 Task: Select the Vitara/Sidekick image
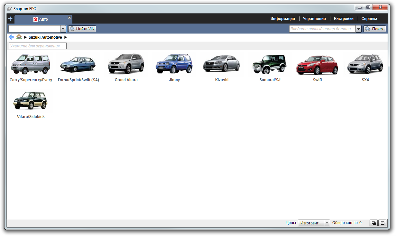coord(31,101)
